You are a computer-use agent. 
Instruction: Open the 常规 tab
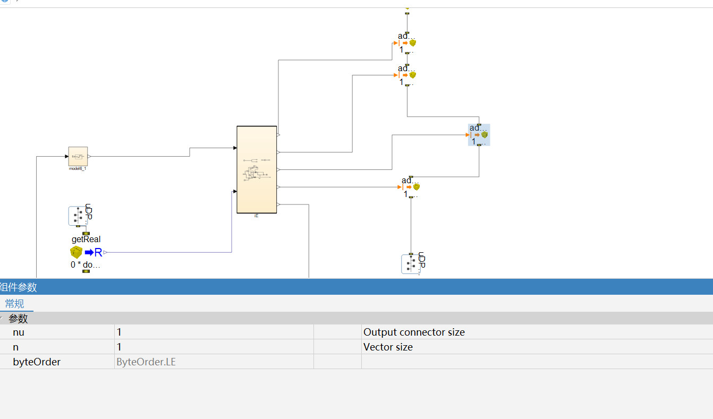(x=14, y=304)
